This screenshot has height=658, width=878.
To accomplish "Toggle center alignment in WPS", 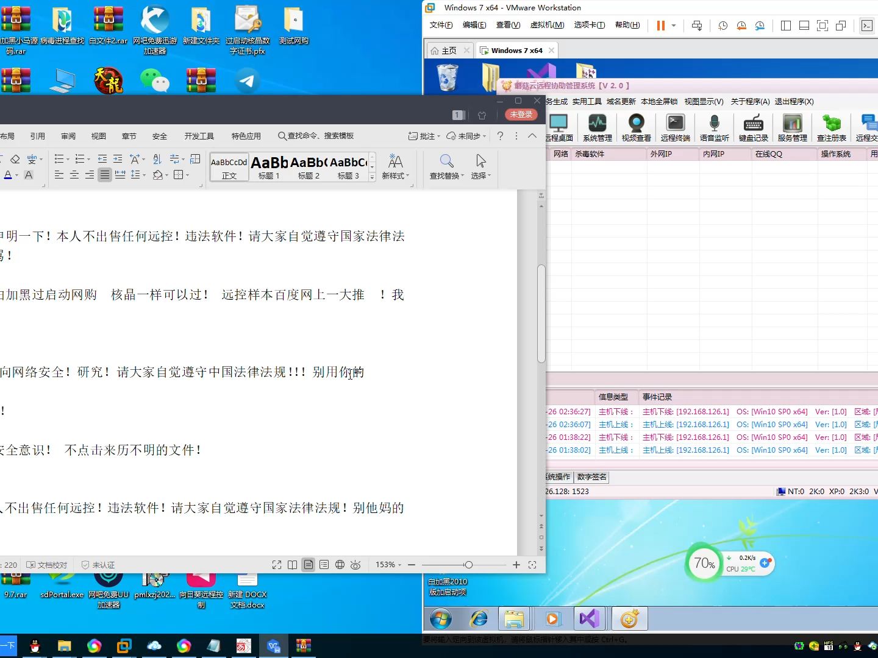I will click(x=74, y=175).
